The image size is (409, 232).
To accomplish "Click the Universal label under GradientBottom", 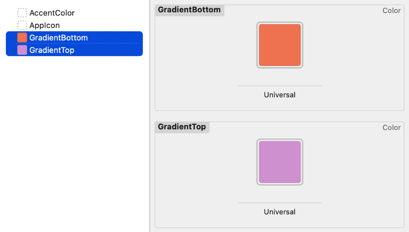I will 279,95.
